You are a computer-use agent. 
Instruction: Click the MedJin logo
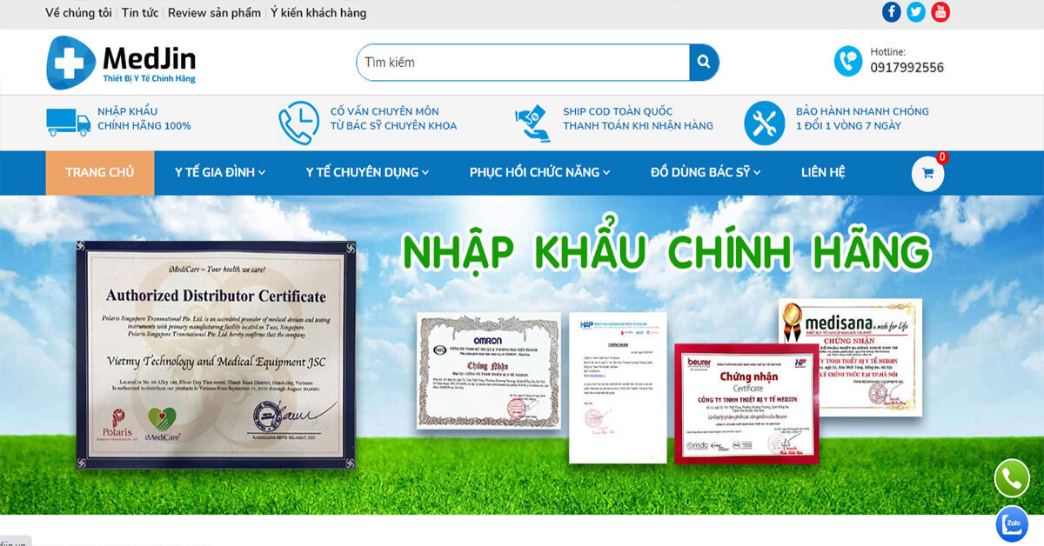(x=121, y=63)
